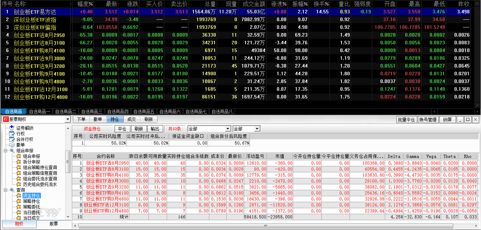Switch to the 期权 bottom tab
Viewport: 481px width, 230px height.
(19, 224)
